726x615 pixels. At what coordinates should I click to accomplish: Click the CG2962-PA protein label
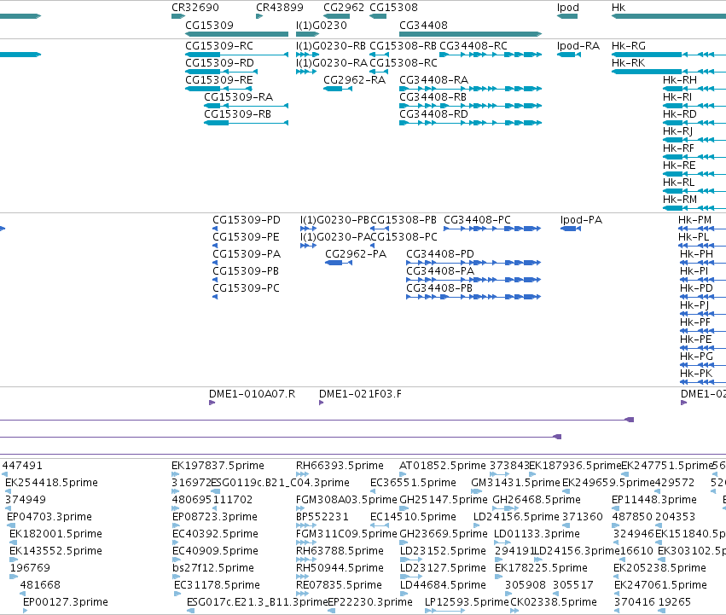coord(356,254)
